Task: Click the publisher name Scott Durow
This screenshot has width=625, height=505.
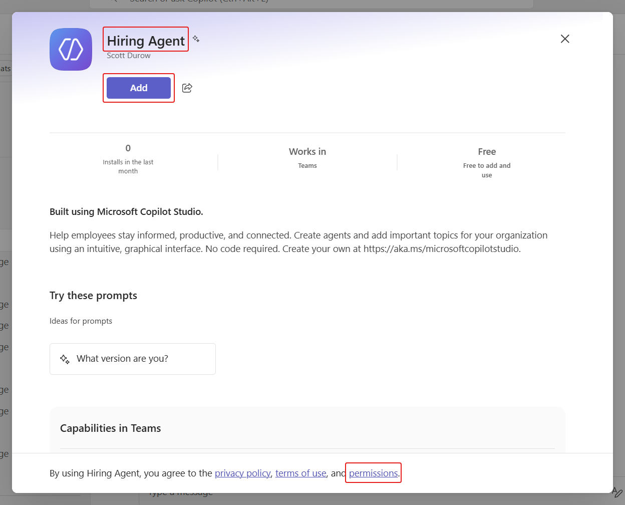Action: coord(129,56)
